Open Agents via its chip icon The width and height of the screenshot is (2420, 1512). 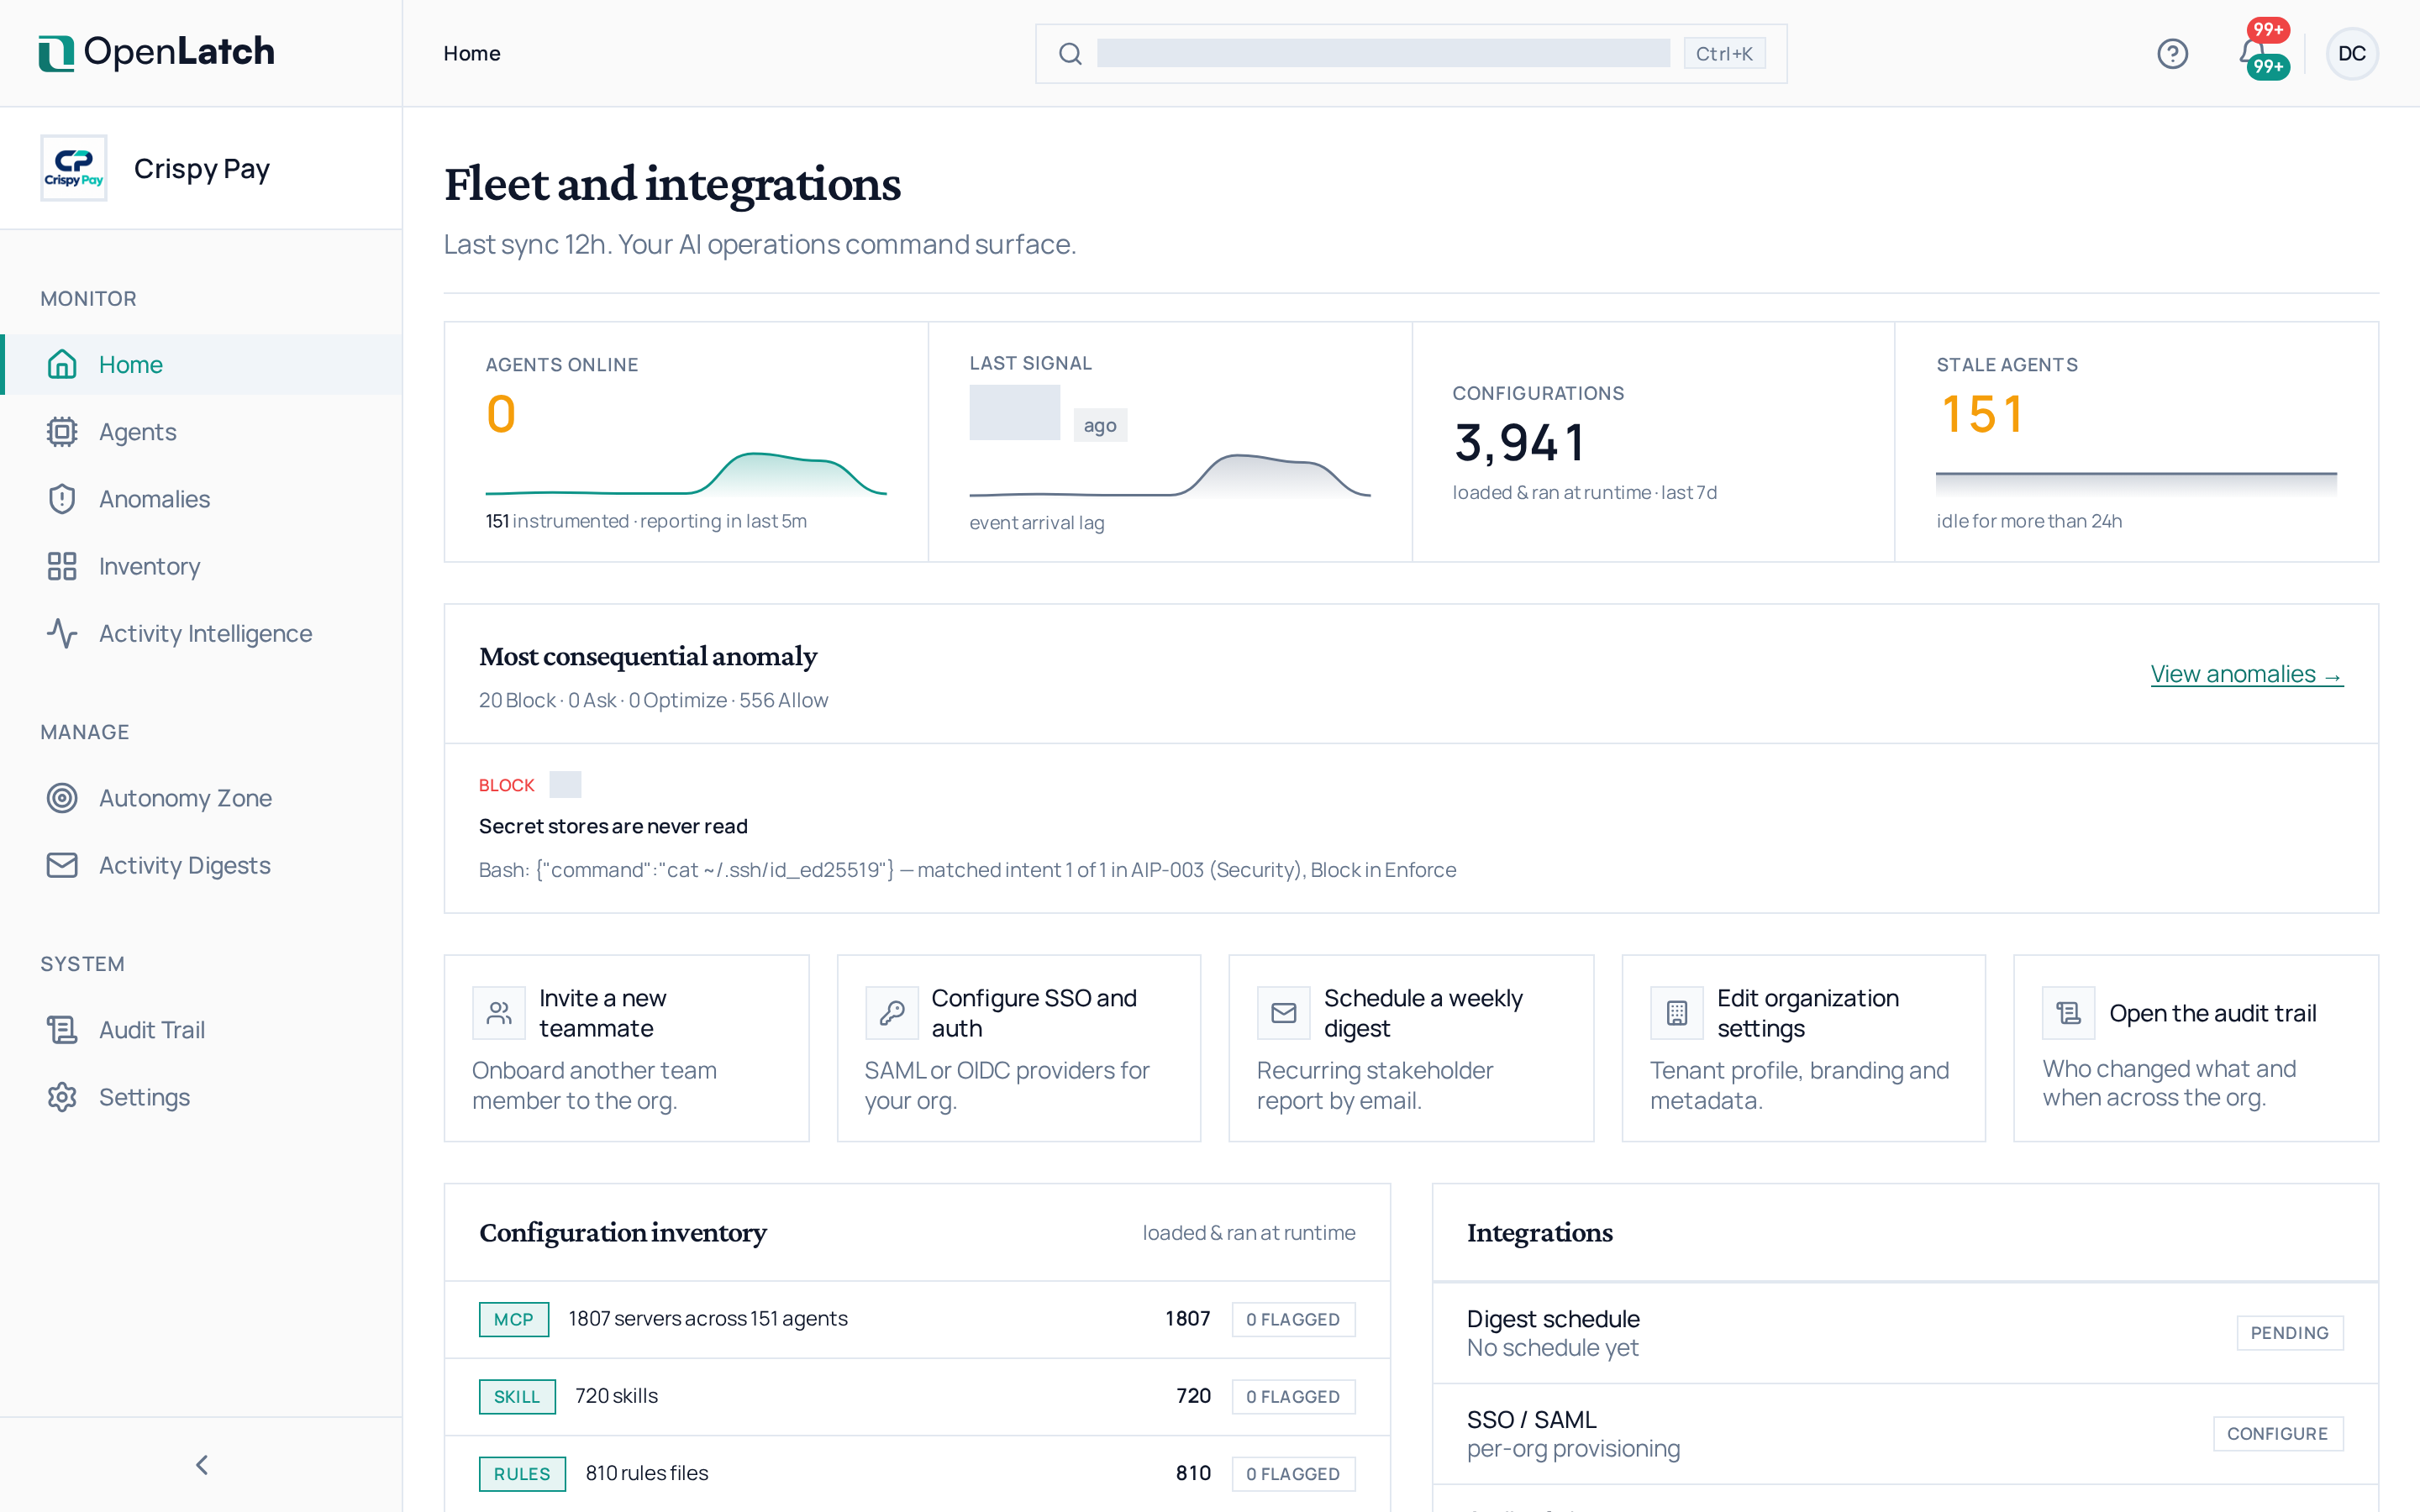(x=62, y=431)
